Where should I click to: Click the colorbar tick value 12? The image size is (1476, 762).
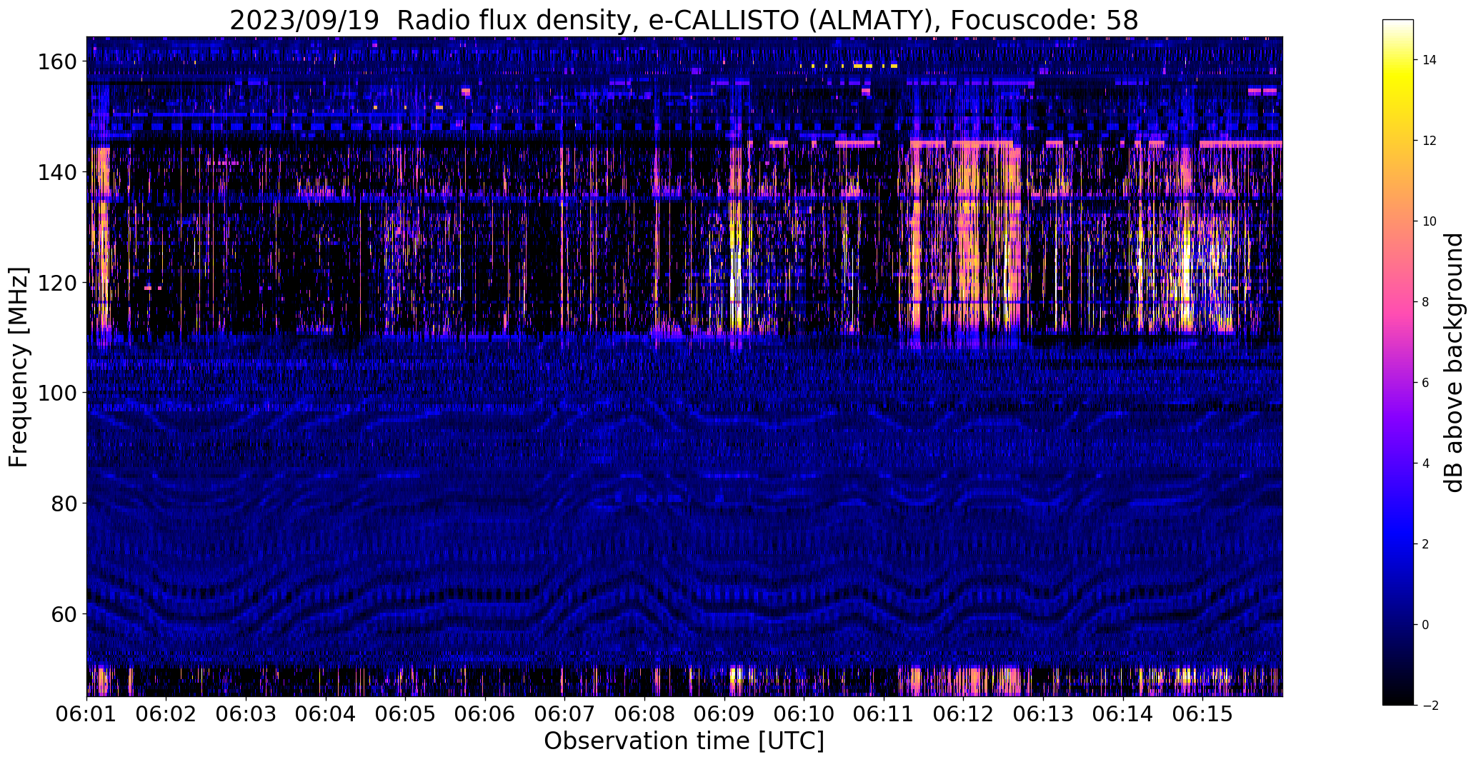(x=1430, y=141)
